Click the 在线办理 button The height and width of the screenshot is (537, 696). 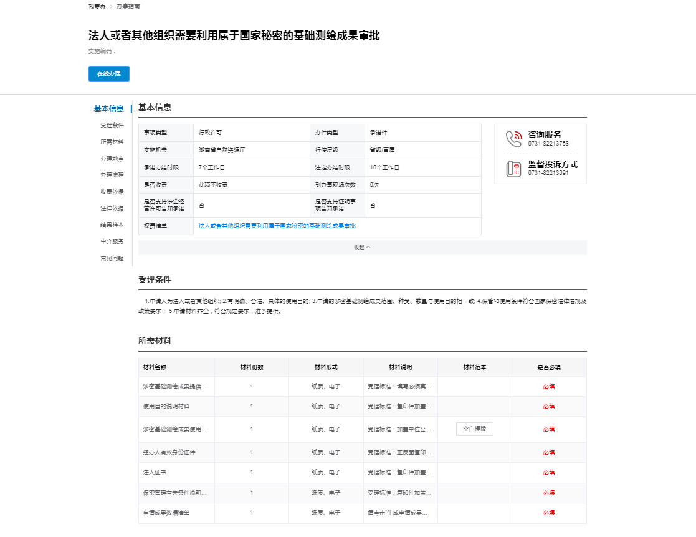point(108,73)
